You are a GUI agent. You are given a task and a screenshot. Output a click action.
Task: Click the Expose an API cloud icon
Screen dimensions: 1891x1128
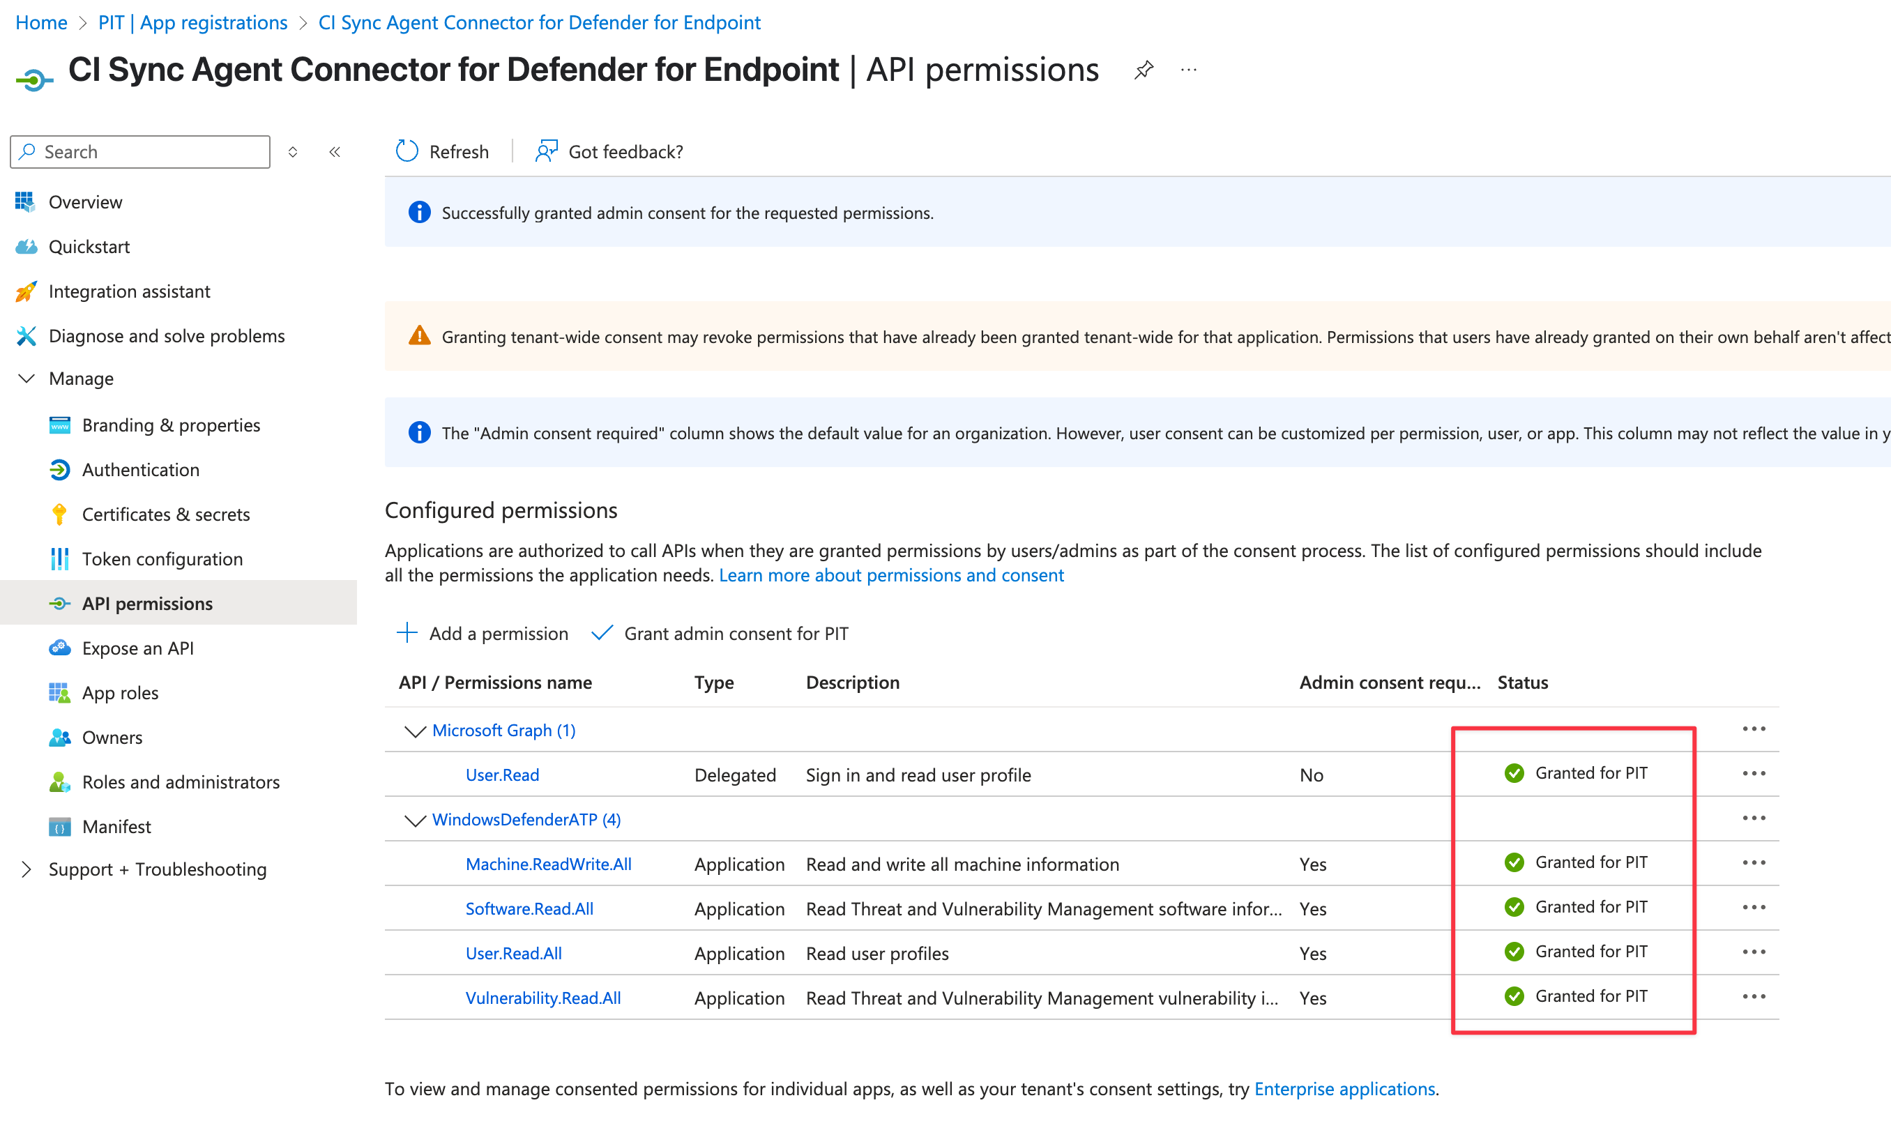59,648
